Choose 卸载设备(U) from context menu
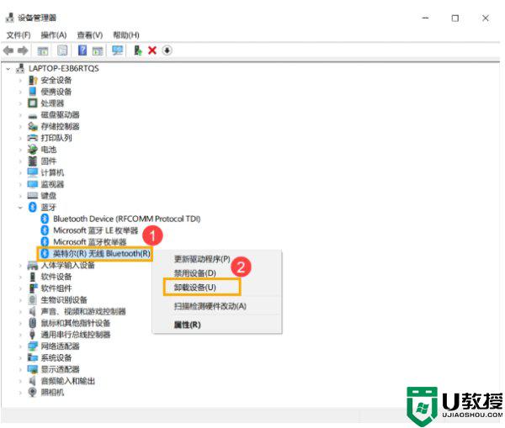Viewport: 505px width, 428px height. pos(195,288)
